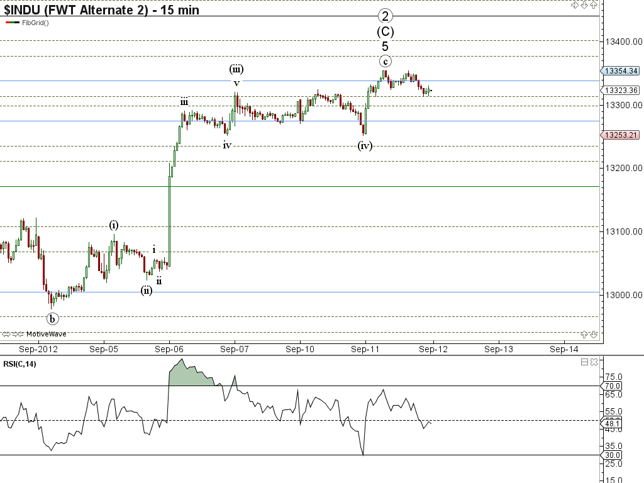This screenshot has height=483, width=644.
Task: Select the FibGrid() study legend label
Action: [x=35, y=23]
